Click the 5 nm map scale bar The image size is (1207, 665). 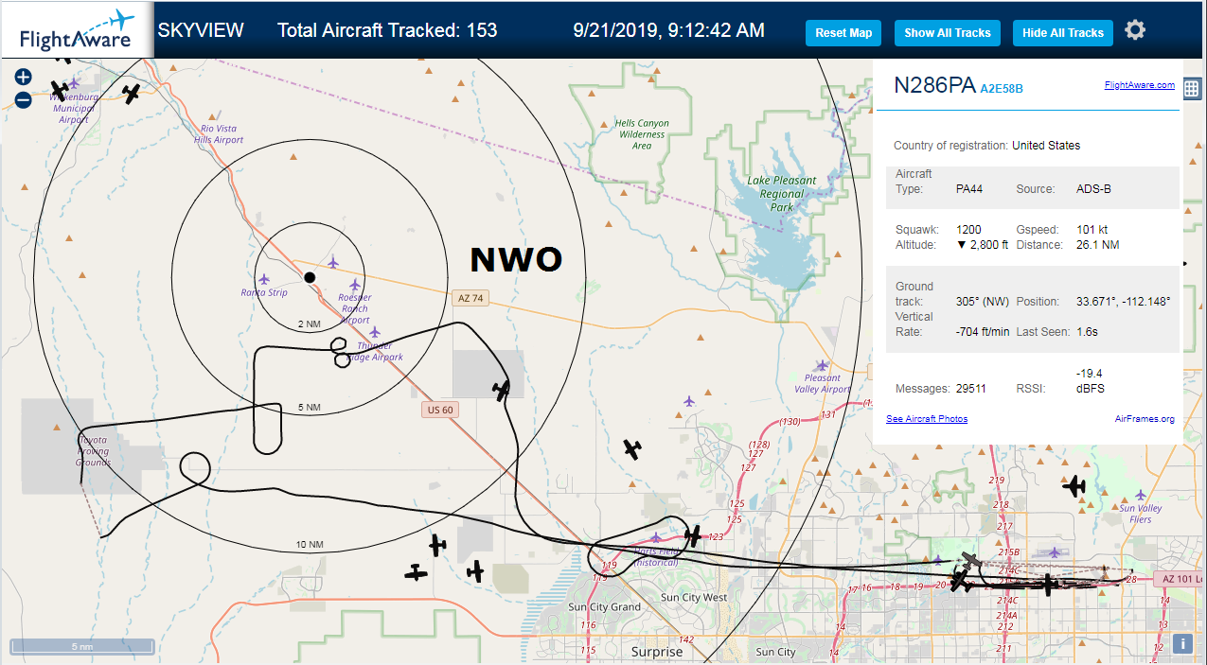[x=81, y=647]
